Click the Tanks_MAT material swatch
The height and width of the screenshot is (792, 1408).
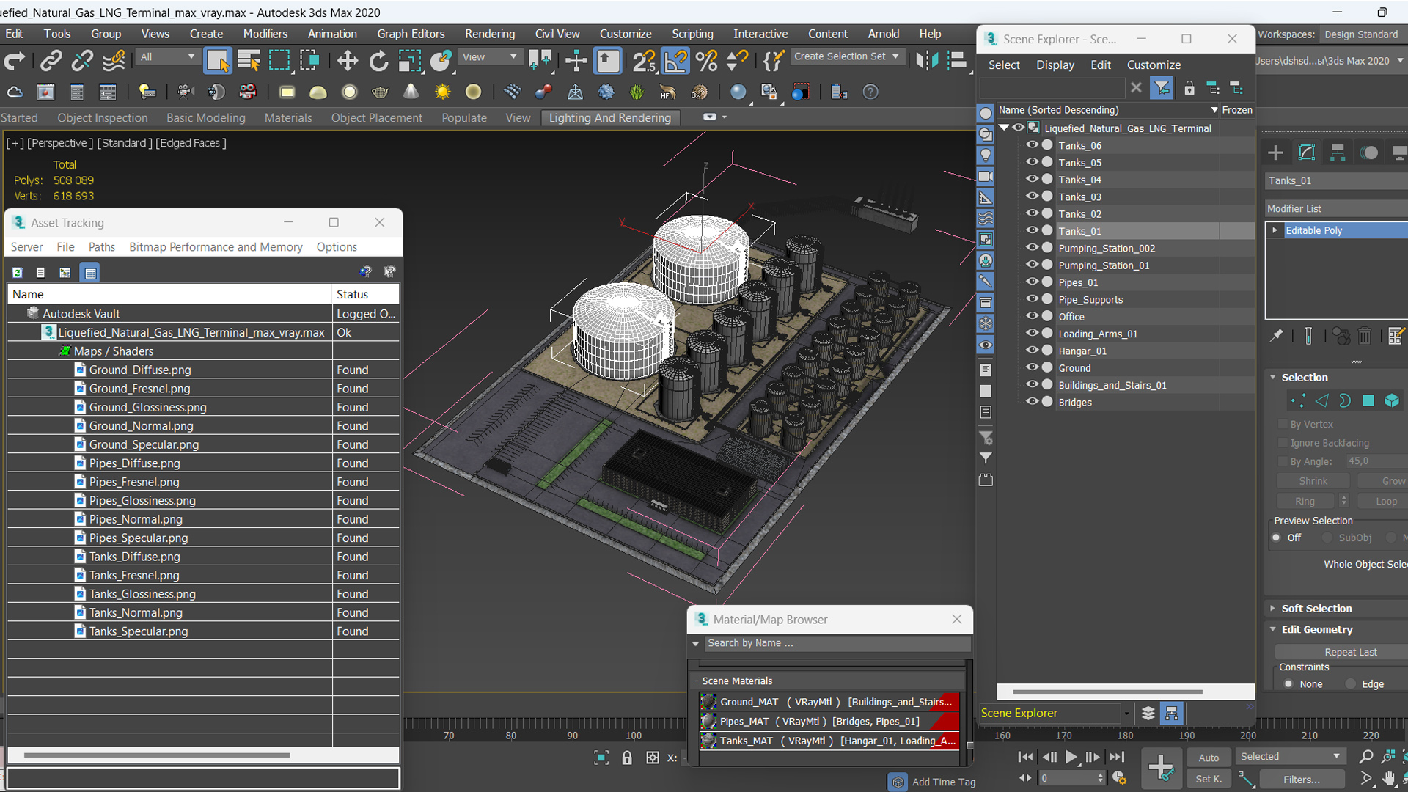(708, 741)
